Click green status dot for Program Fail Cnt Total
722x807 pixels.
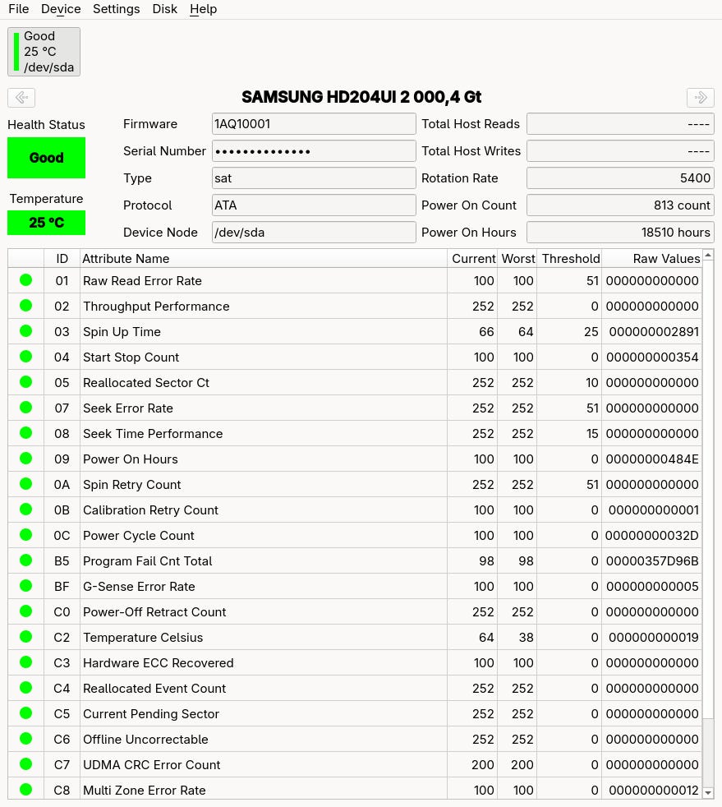click(25, 560)
